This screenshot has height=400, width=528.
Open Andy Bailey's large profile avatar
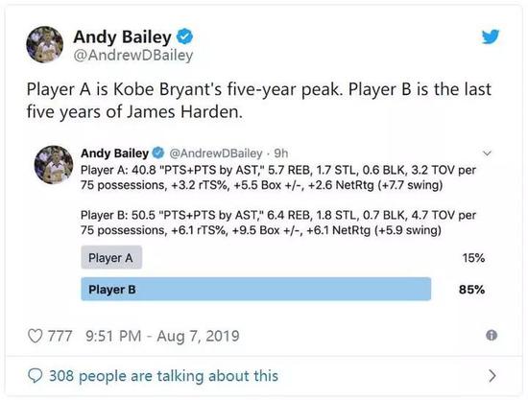45,44
